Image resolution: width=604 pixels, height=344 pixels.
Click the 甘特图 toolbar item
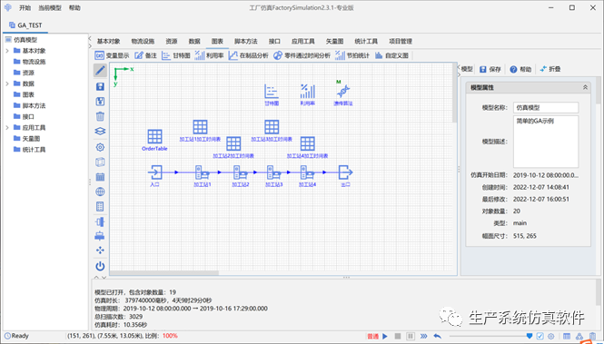click(x=176, y=55)
